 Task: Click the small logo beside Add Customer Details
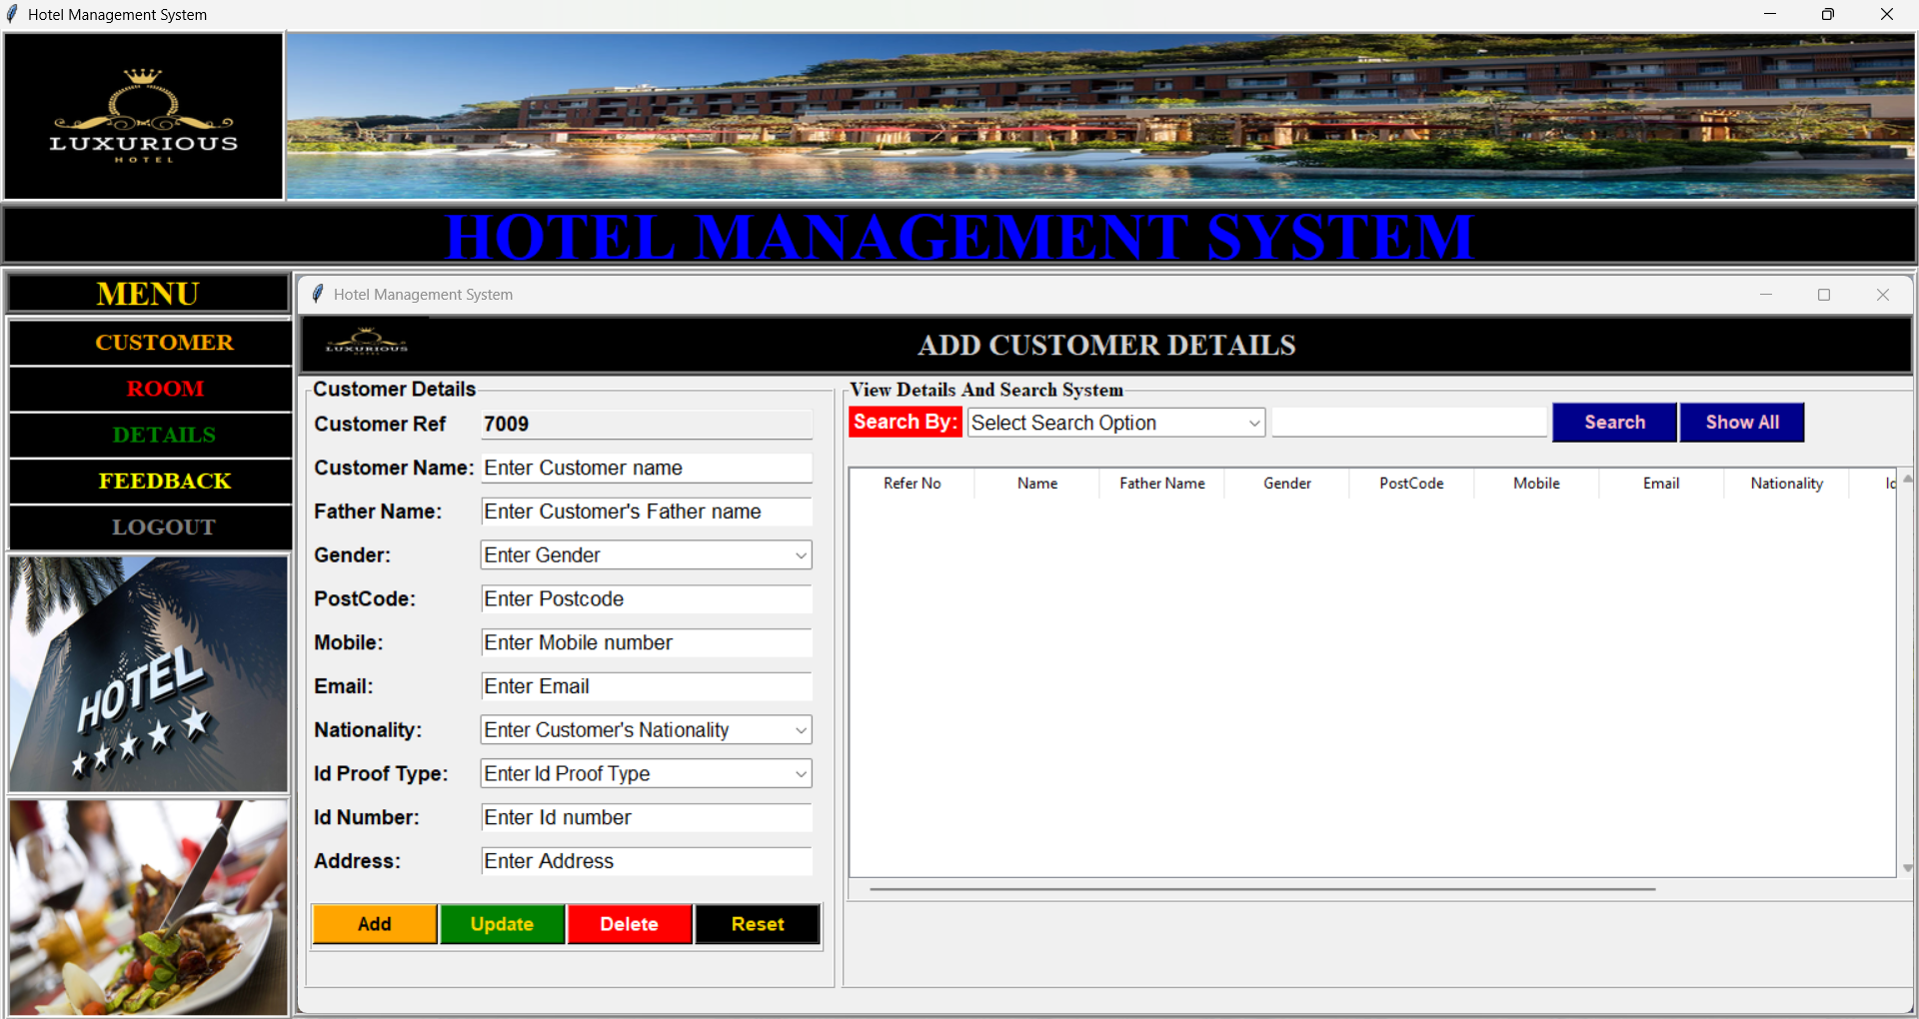pyautogui.click(x=366, y=344)
